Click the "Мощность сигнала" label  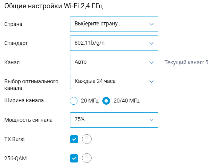pos(28,120)
